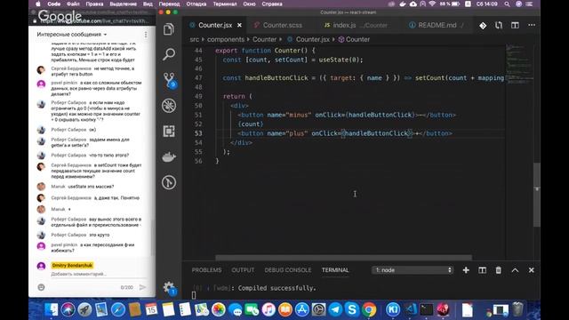Click the name="minus" button line

[x=347, y=115]
